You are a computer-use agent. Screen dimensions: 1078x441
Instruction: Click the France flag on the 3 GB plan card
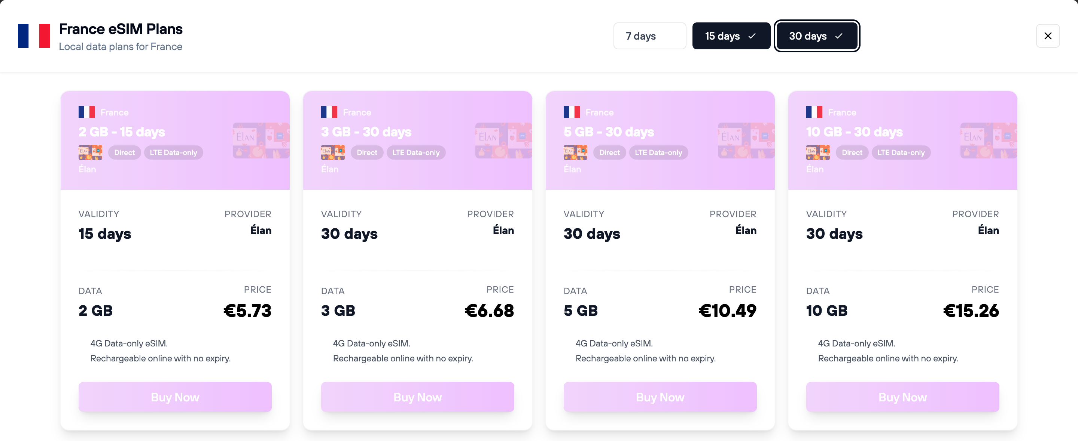(x=329, y=112)
